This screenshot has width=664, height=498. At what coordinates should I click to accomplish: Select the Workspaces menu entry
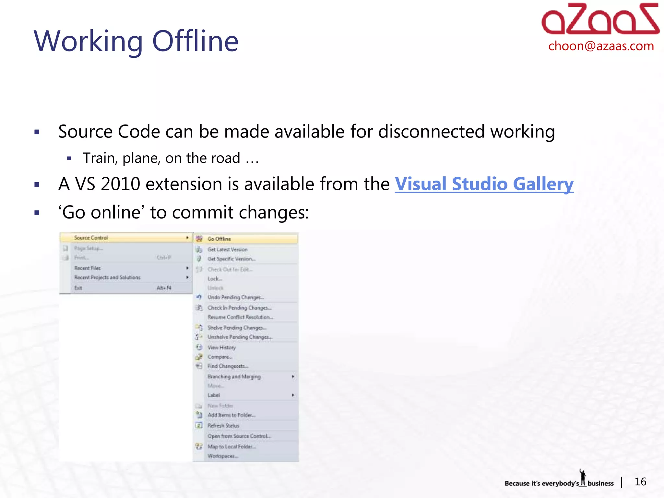pos(223,456)
